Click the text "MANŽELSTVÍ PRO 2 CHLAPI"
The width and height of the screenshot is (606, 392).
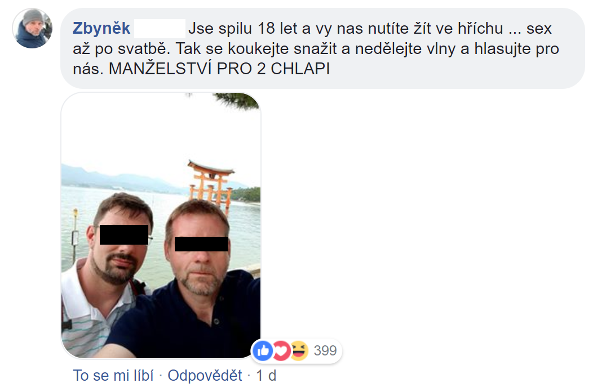click(219, 69)
